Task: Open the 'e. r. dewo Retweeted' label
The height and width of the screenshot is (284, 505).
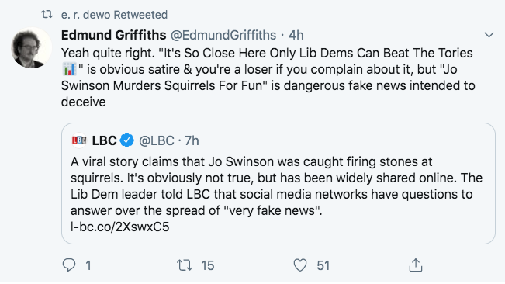Action: [114, 15]
